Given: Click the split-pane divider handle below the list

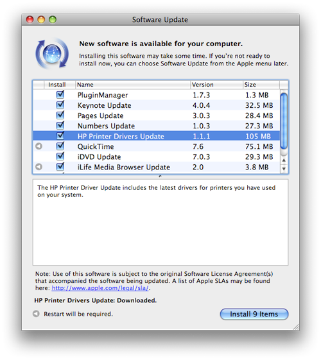Looking at the screenshot, I should coord(160,176).
